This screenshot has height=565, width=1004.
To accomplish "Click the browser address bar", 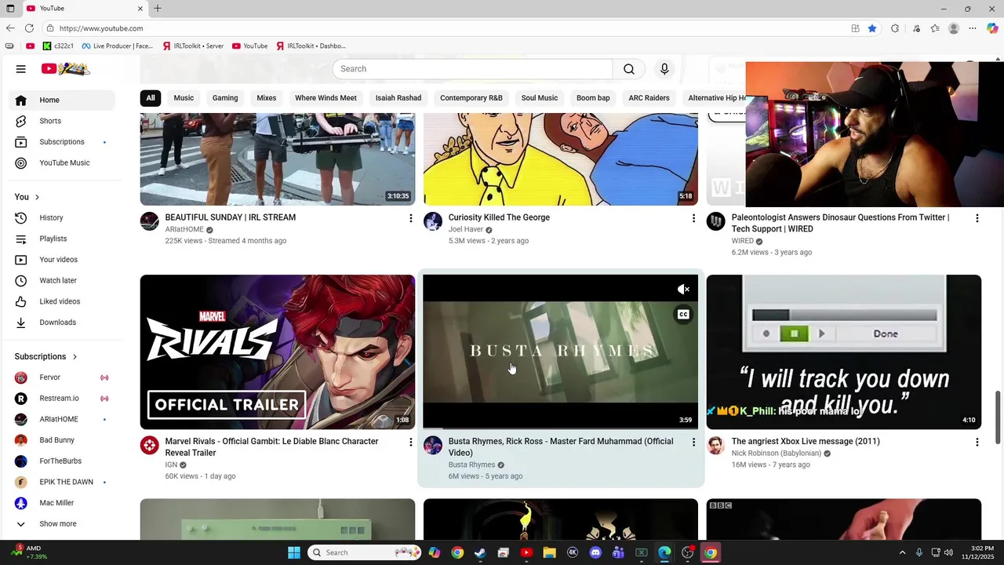I will (x=447, y=28).
